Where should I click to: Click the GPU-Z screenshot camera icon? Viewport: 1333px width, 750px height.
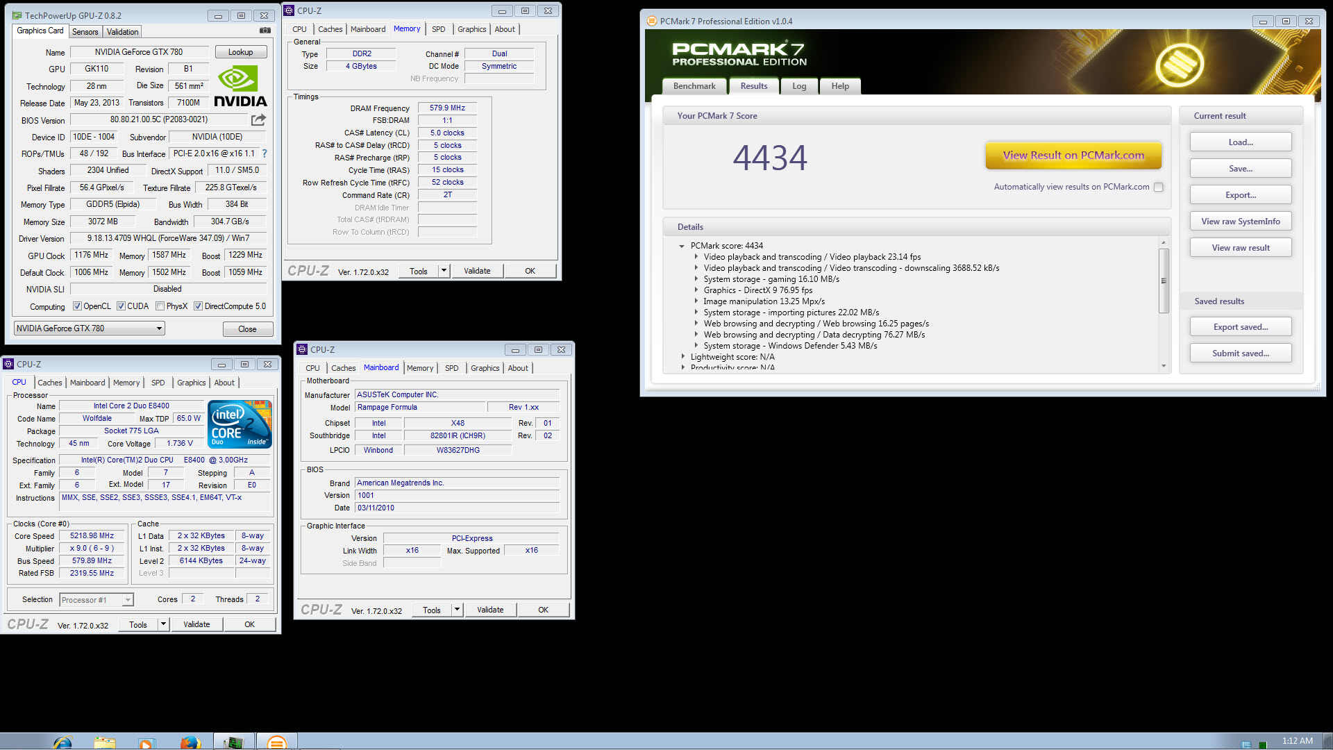(x=265, y=31)
